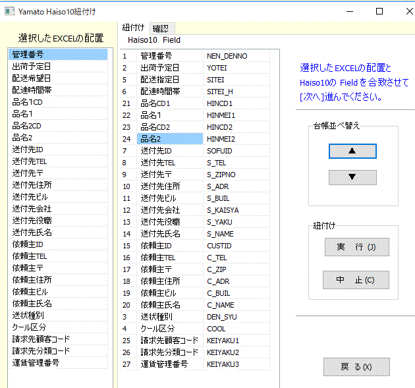
Task: Select 送付先役職 in the Excel layout list
Action: 58,221
